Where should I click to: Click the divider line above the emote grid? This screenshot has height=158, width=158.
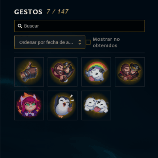79,53
